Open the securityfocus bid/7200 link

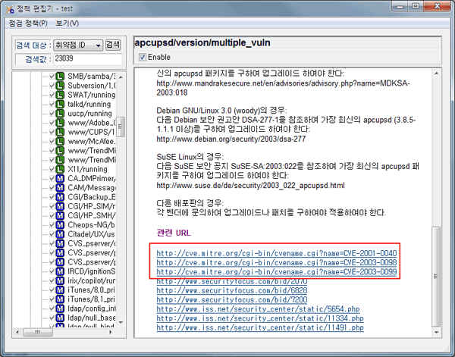point(232,299)
